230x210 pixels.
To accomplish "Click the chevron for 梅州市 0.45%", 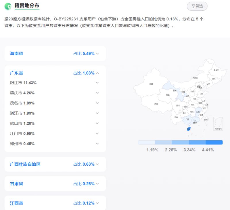I will (x=97, y=143).
